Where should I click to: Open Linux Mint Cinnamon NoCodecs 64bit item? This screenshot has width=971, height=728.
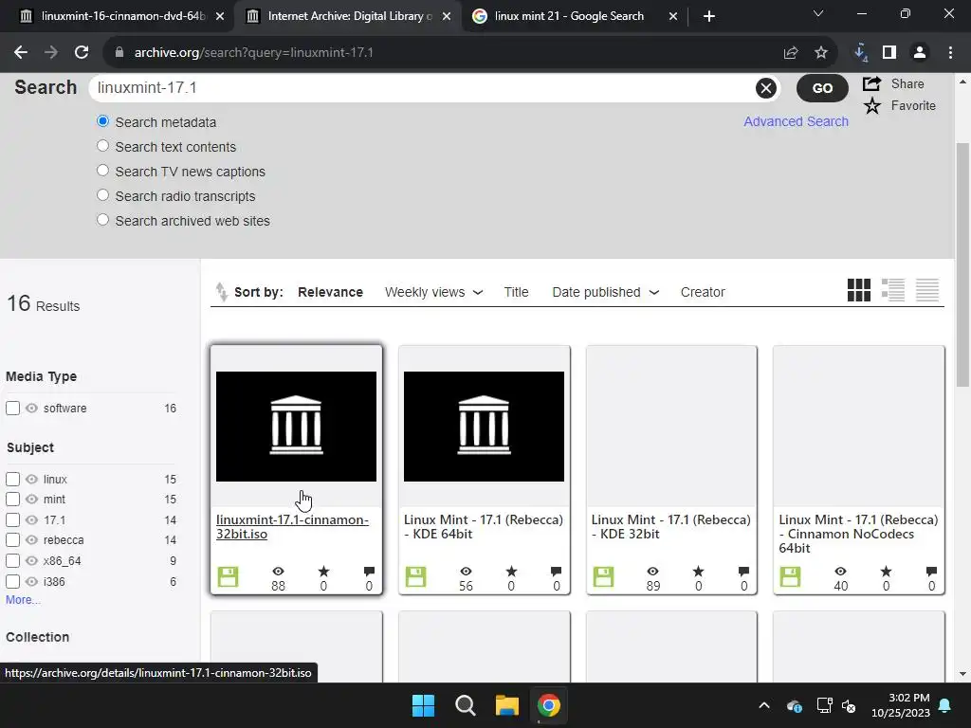coord(858,534)
